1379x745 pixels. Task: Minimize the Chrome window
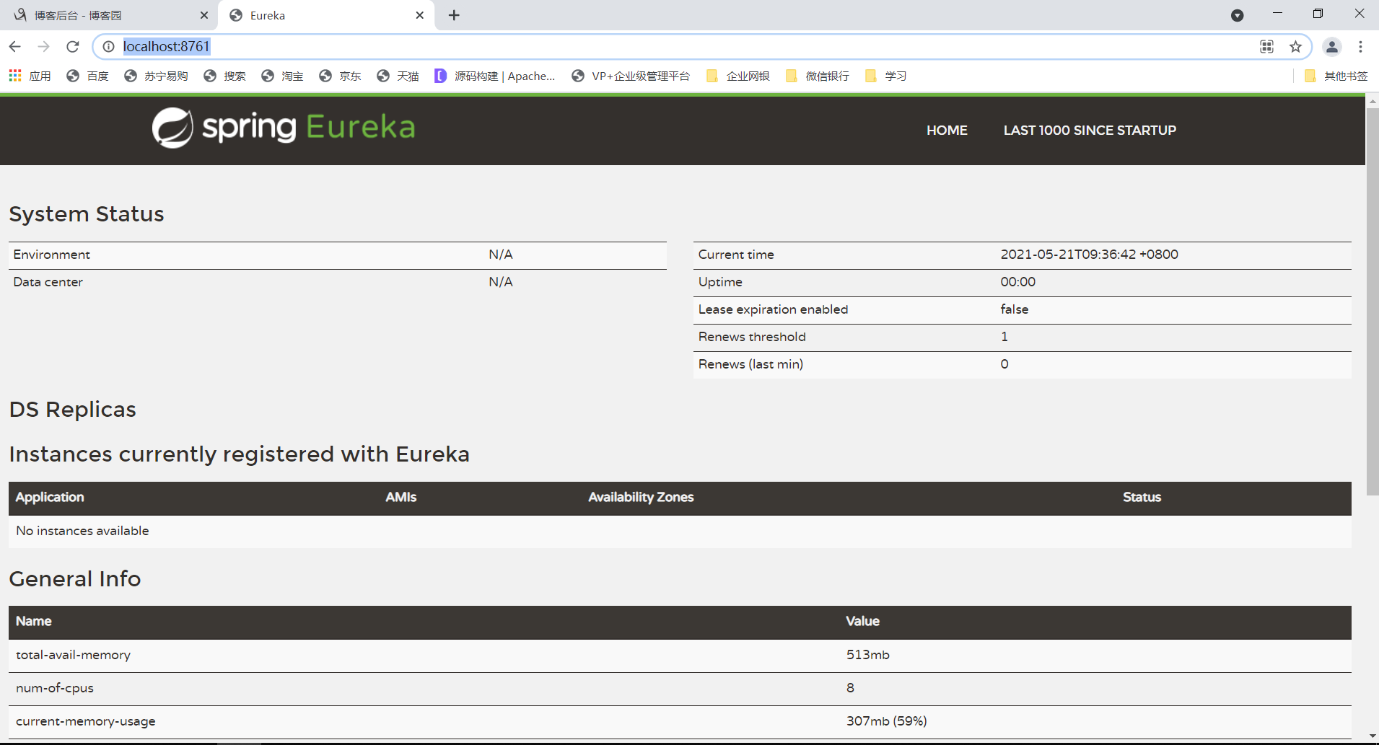tap(1277, 14)
